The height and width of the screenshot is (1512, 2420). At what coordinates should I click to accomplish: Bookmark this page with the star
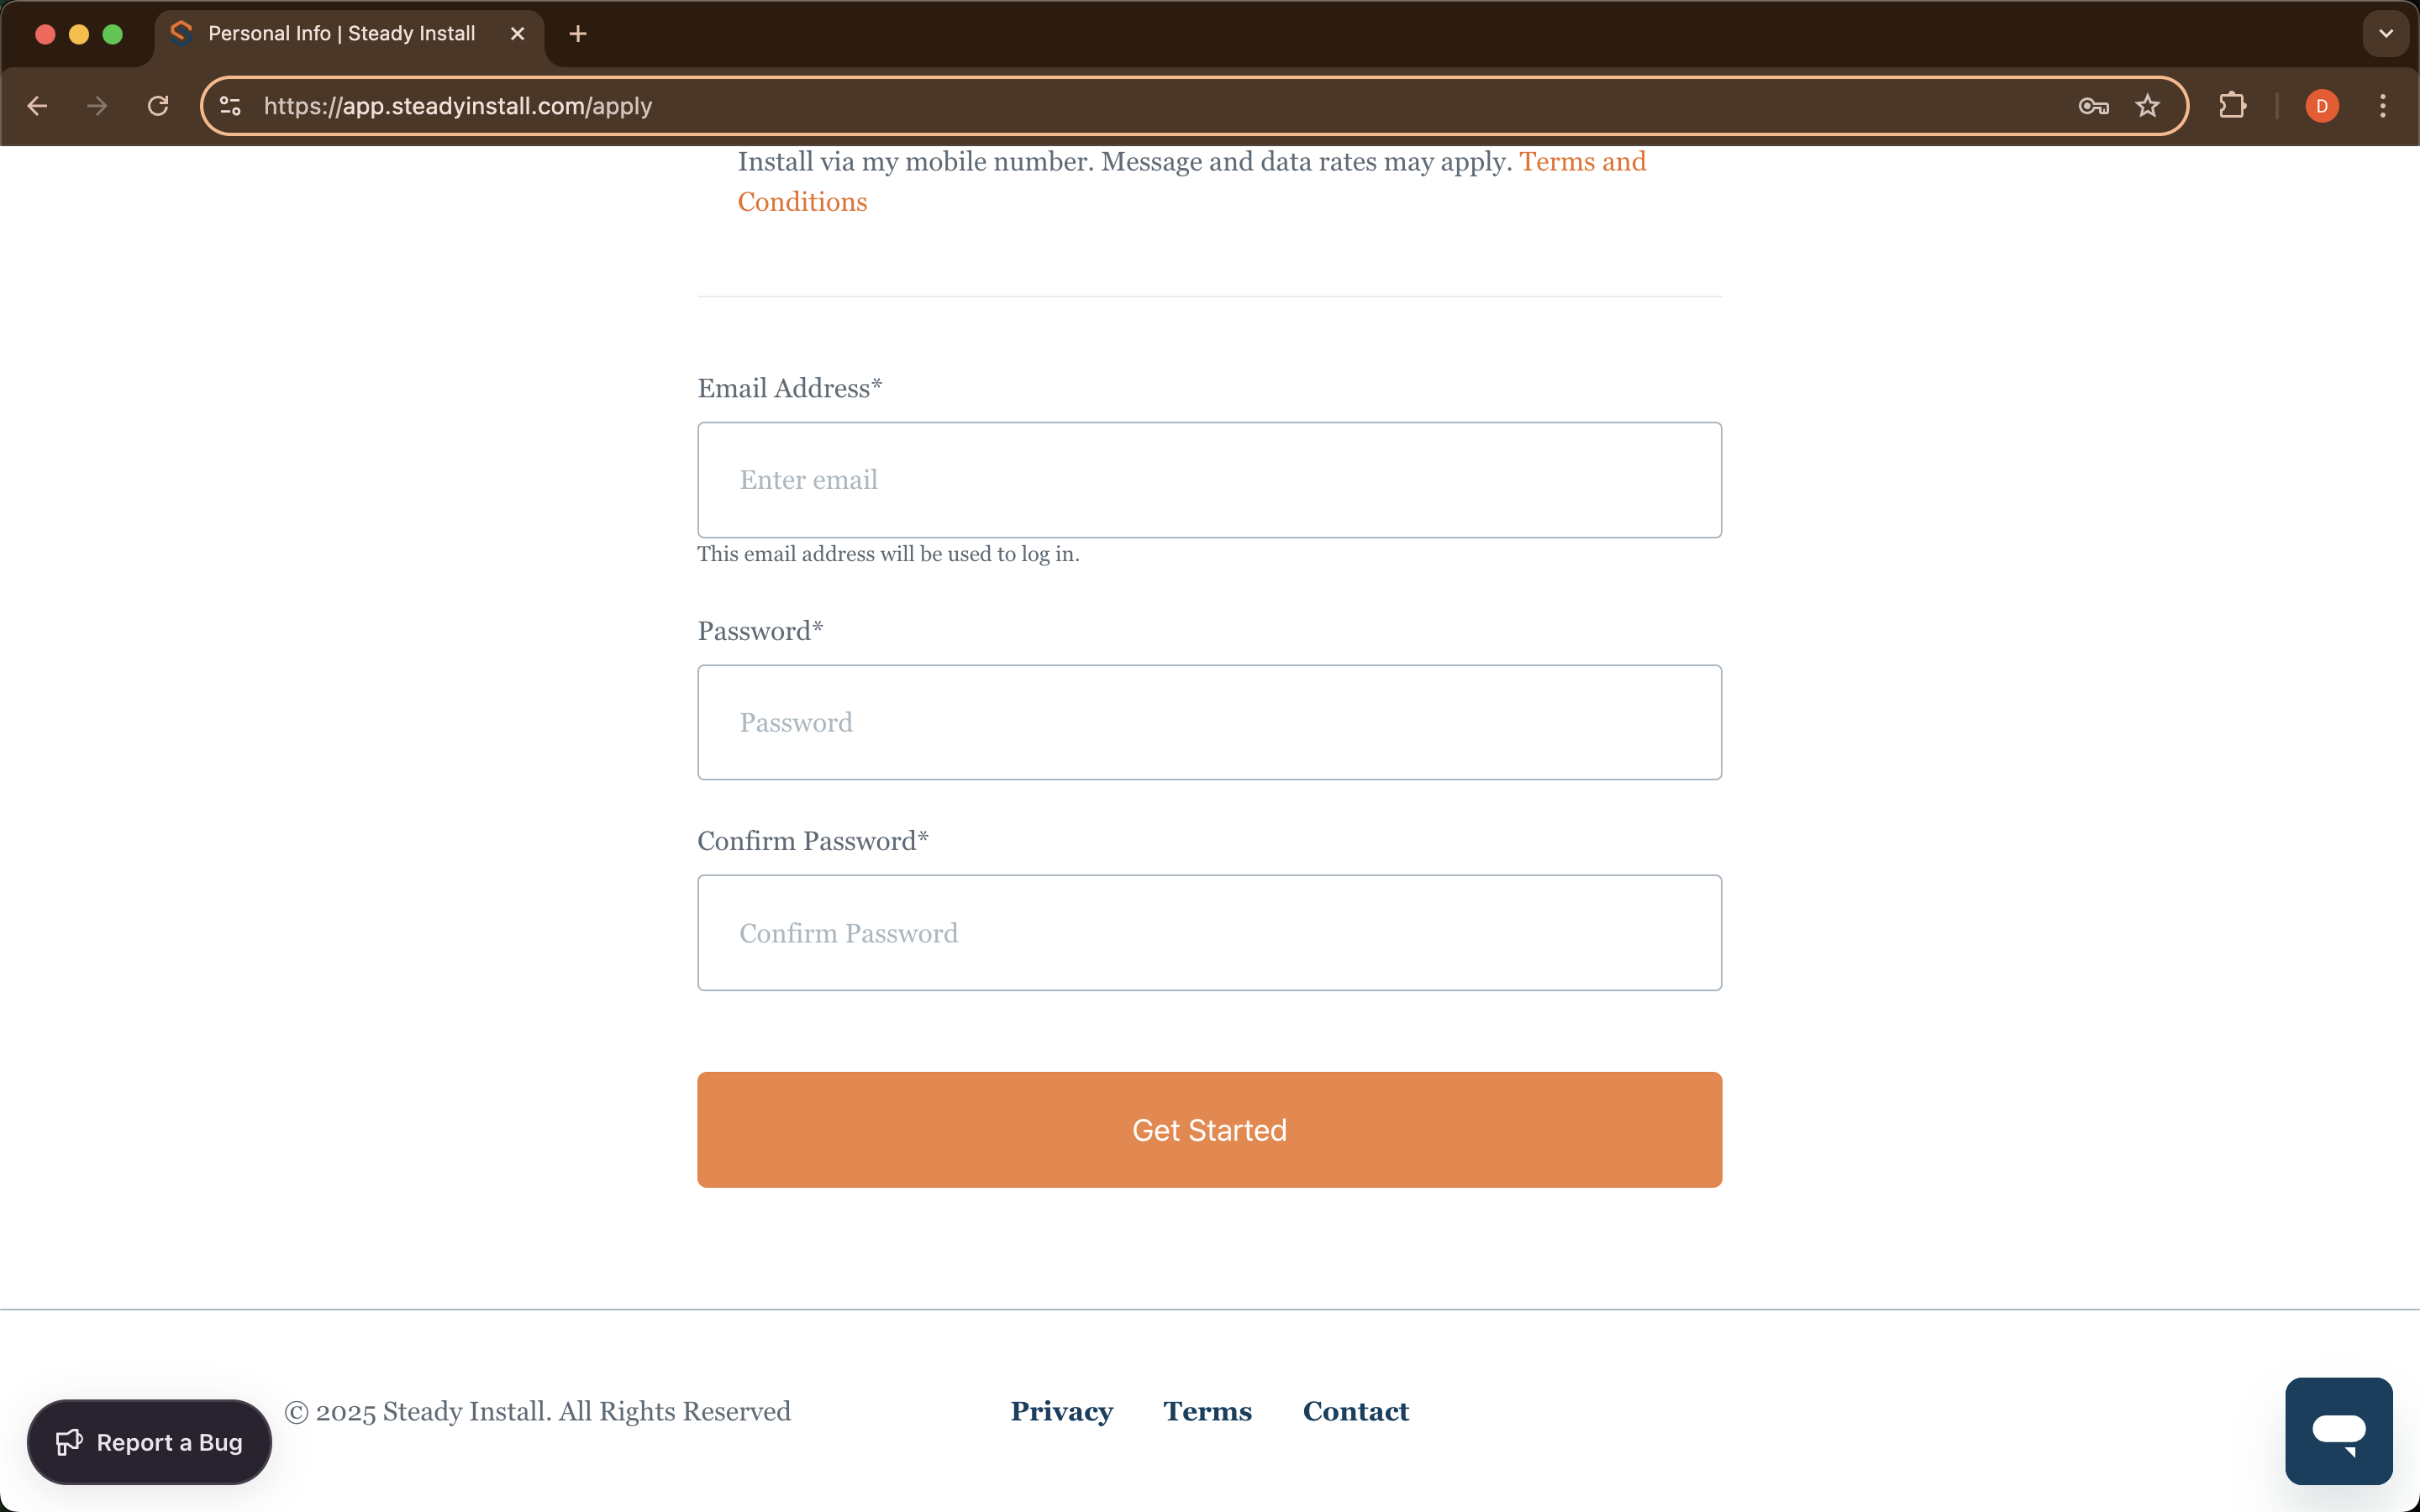(2148, 106)
